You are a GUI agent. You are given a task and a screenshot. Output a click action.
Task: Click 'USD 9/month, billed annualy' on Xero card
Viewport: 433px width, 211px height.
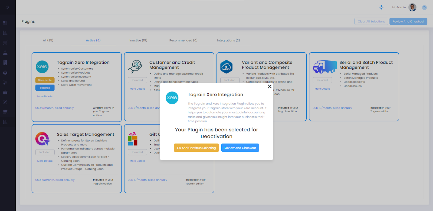[54, 108]
